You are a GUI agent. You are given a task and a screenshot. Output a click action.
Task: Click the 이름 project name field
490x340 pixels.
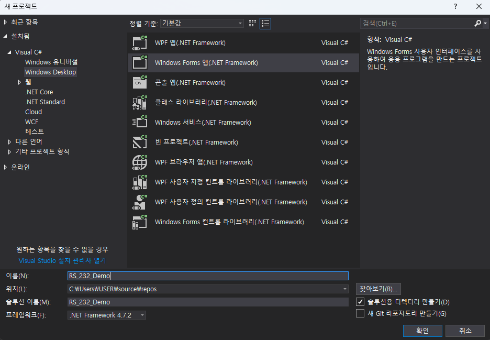click(x=208, y=276)
